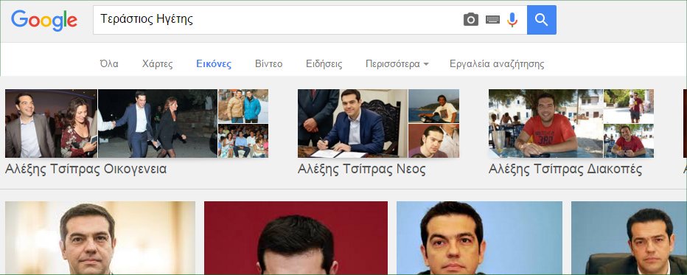The width and height of the screenshot is (687, 275).
Task: Start voice search with microphone icon
Action: pos(512,20)
